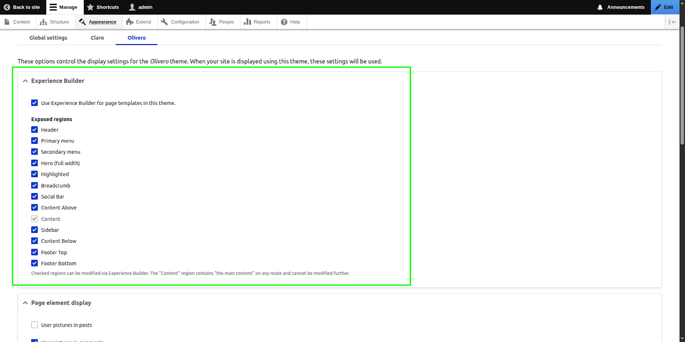The height and width of the screenshot is (342, 685).
Task: Click the Manage hamburger icon
Action: [x=53, y=7]
